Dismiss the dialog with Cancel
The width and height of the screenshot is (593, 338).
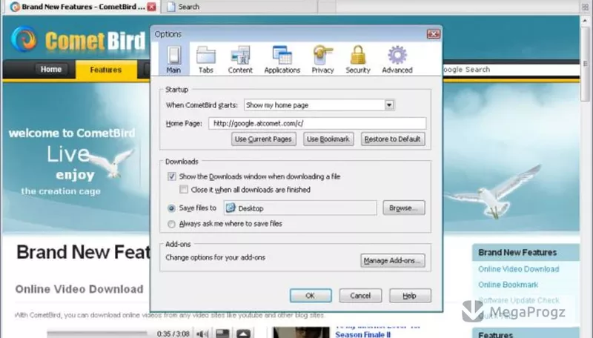click(360, 296)
